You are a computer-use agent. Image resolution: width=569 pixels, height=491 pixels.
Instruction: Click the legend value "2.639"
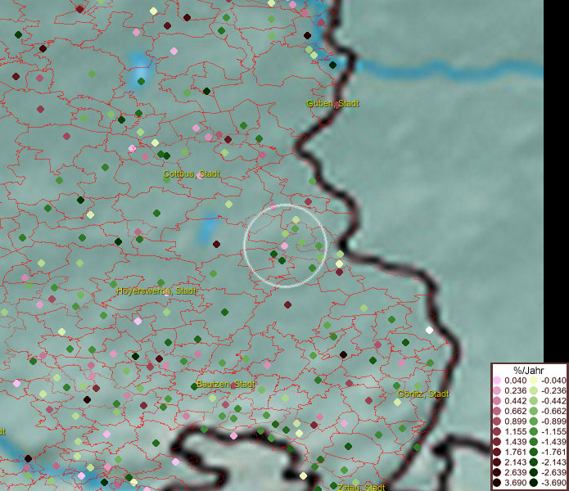click(x=515, y=473)
